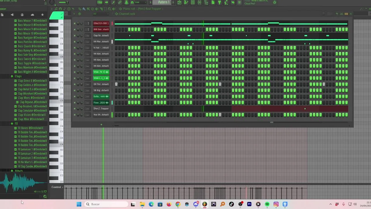The width and height of the screenshot is (371, 209).
Task: Mute the Clap Re channel
Action: tap(74, 35)
